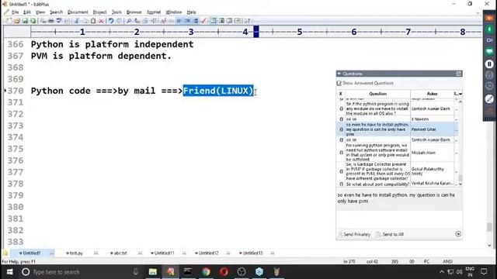Sort by the Asker column header
This screenshot has height=279, width=497.
[432, 94]
